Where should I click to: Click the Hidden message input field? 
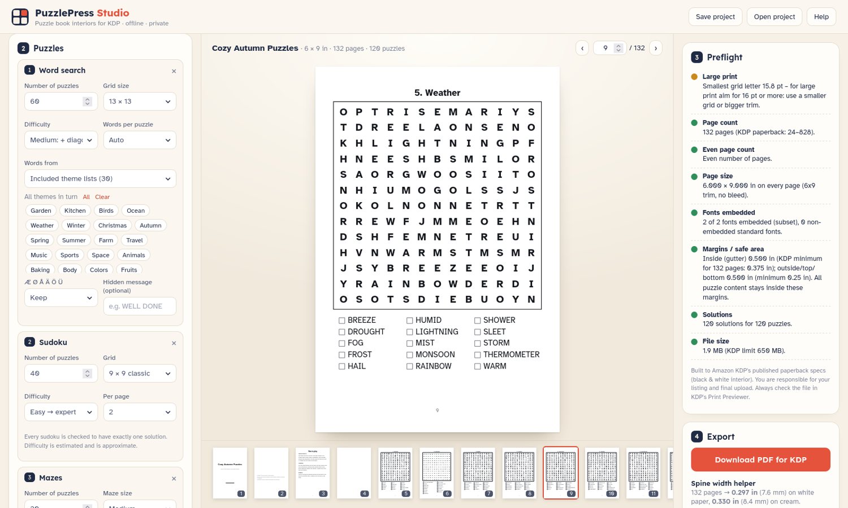click(x=140, y=306)
